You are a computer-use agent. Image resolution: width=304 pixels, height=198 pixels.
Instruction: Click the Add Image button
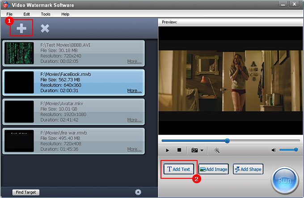click(x=213, y=169)
